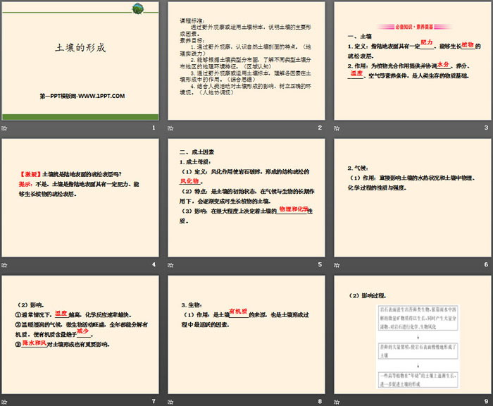Screen dimensions: 493x406
Task: Click slide number 2 label
Action: (x=320, y=128)
